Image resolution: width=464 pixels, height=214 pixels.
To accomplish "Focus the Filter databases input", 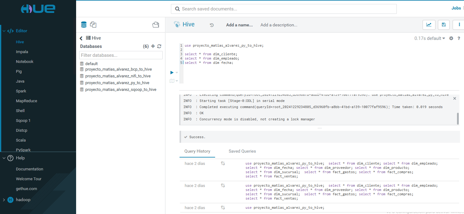I will point(121,55).
